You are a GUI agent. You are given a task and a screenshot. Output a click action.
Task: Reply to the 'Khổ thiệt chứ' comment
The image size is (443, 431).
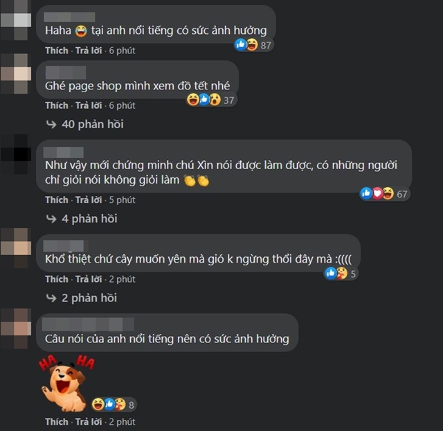pyautogui.click(x=89, y=279)
